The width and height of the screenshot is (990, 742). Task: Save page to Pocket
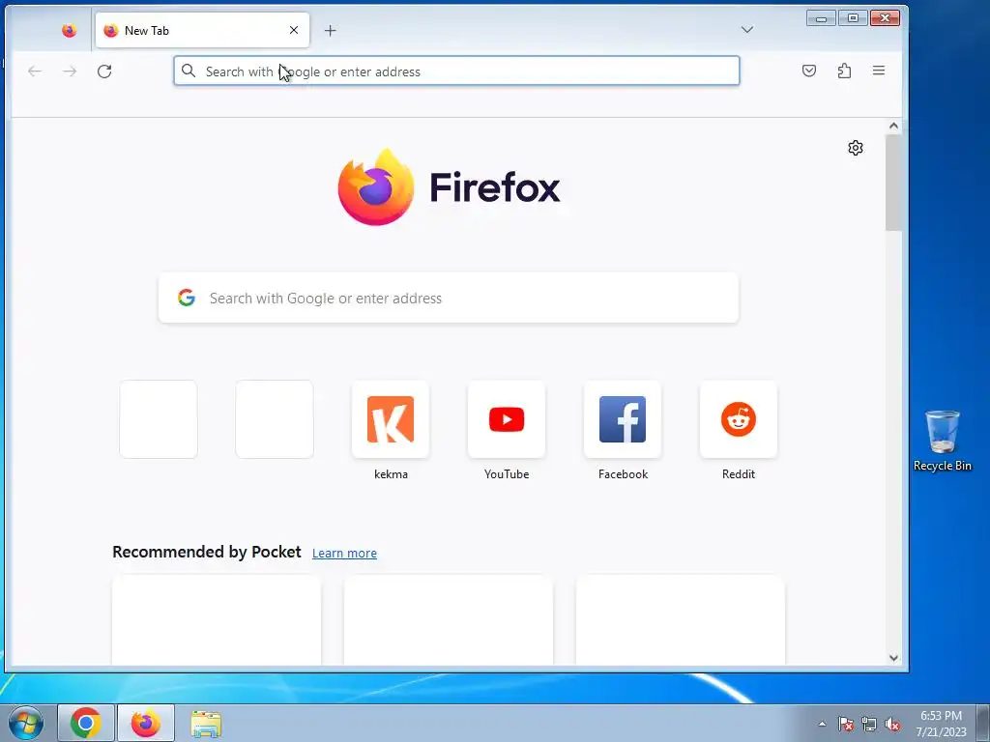tap(809, 71)
